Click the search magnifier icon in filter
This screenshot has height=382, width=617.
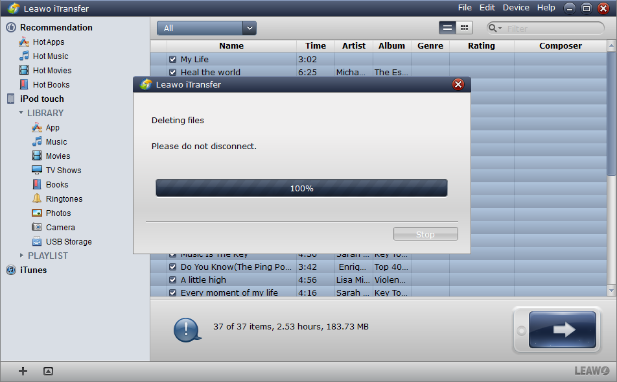coord(493,28)
